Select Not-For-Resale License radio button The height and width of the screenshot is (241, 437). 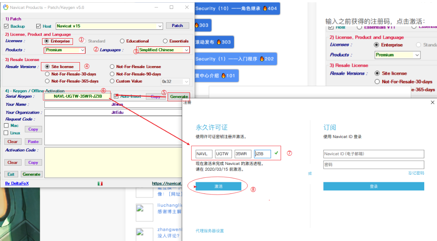(x=112, y=67)
